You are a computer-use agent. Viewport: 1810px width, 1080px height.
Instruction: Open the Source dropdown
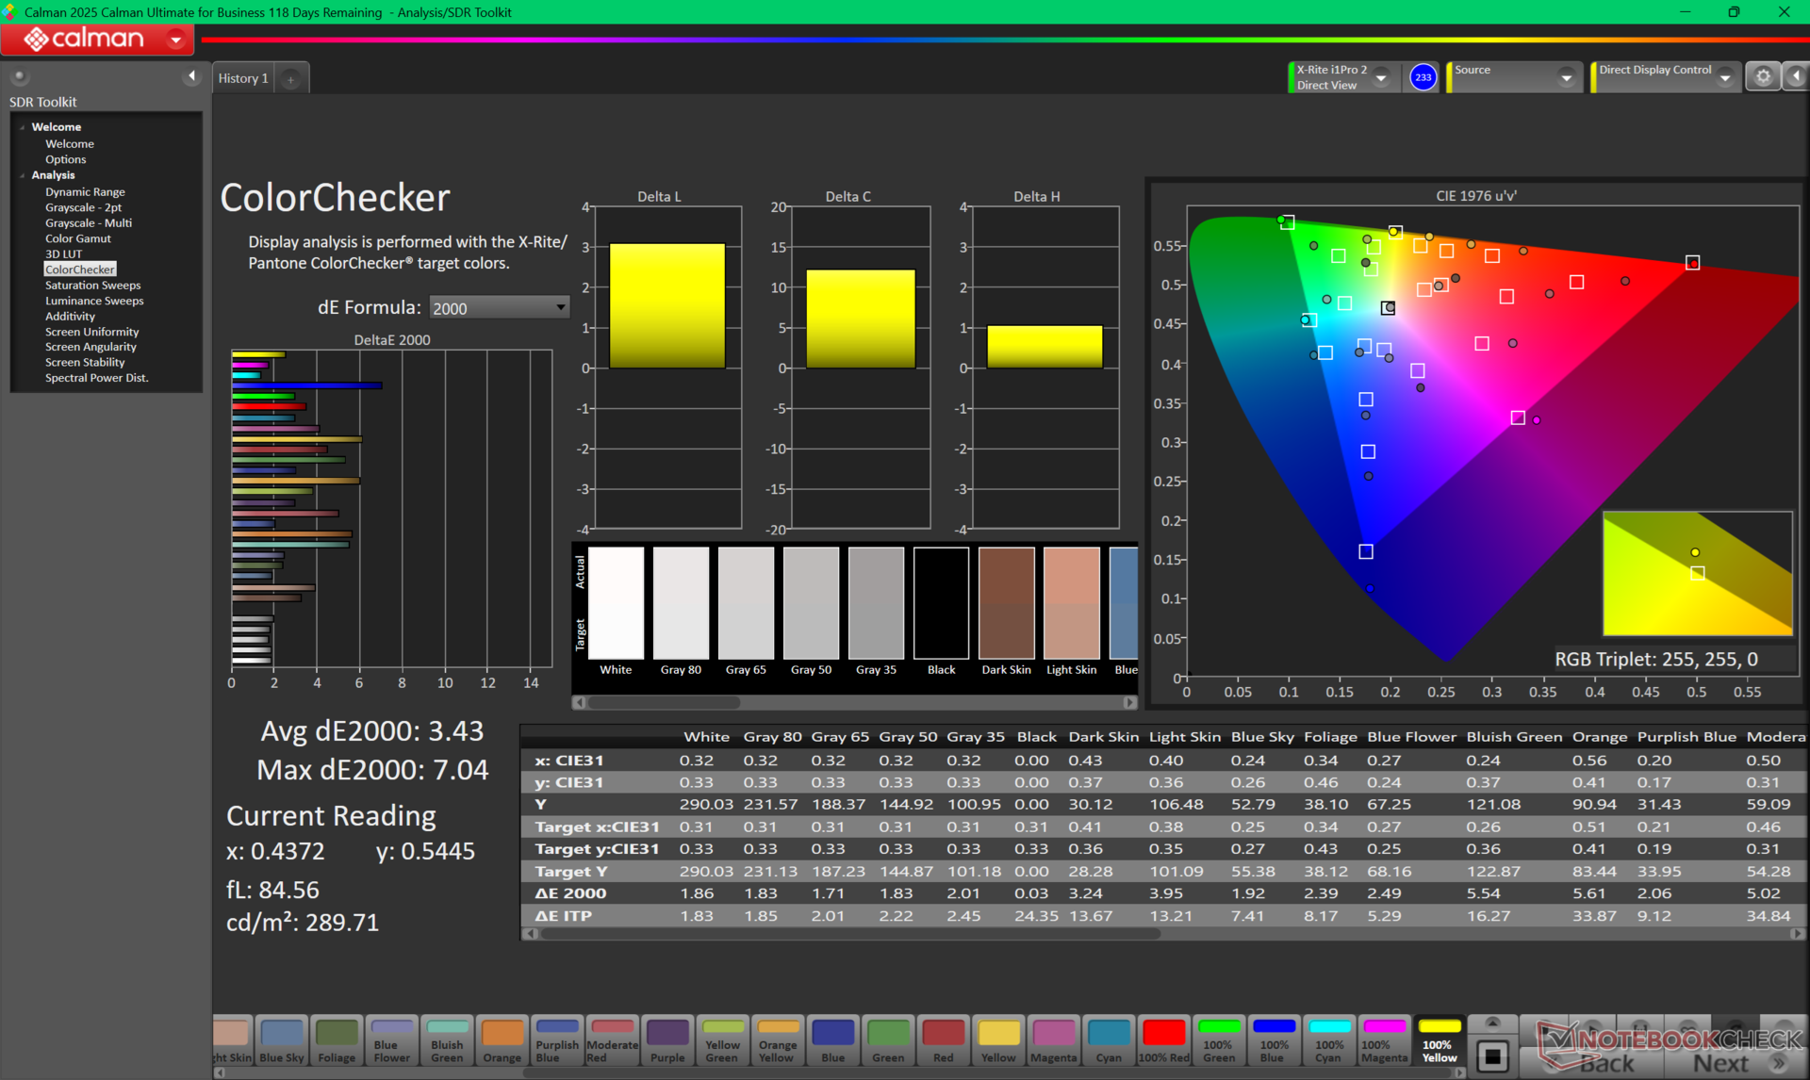[1565, 78]
